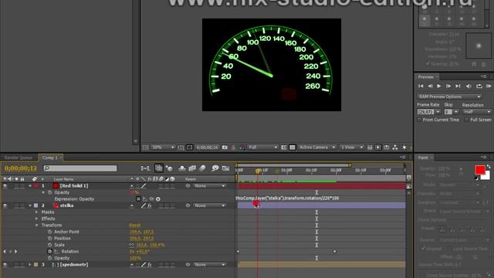Screen dimensions: 494x278
Task: Go to the previous Rotation keyframe
Action: coord(5,252)
